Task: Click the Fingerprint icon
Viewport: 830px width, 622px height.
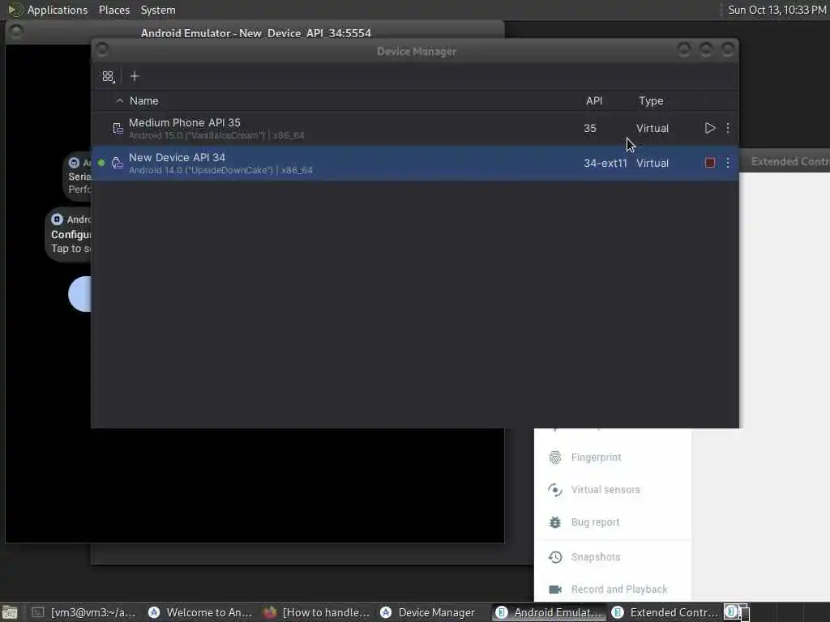Action: [554, 458]
